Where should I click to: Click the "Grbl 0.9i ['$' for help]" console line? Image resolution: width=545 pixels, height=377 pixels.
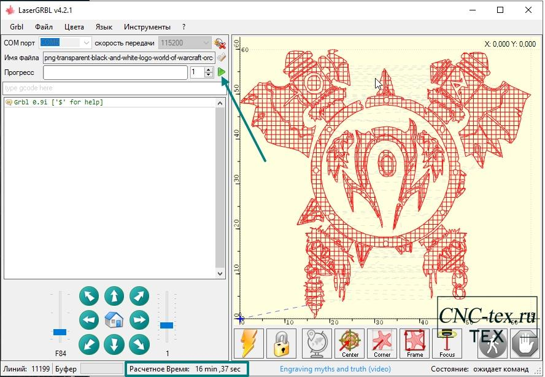click(x=58, y=102)
